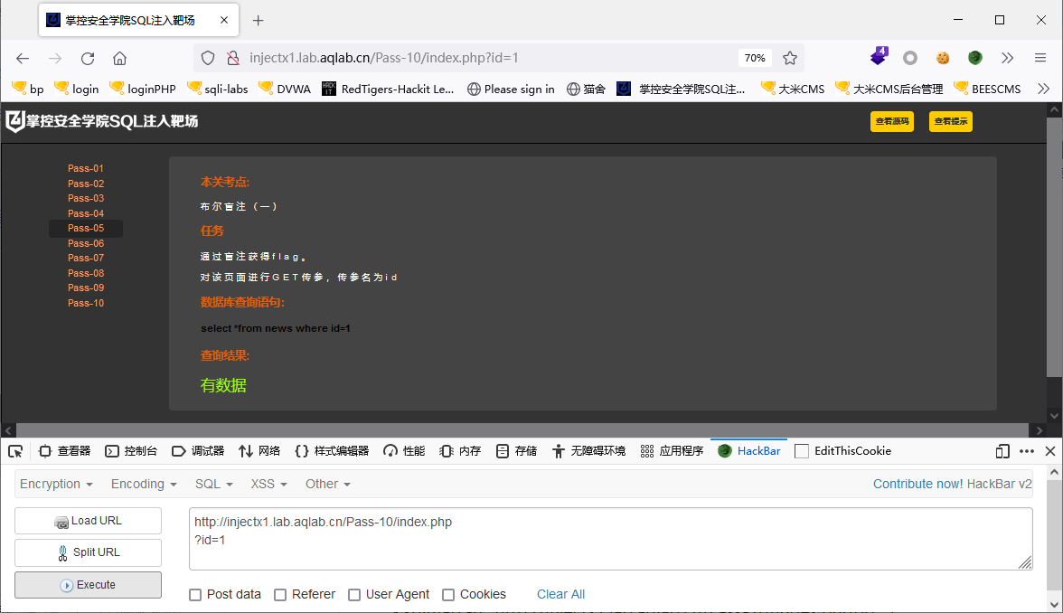Image resolution: width=1063 pixels, height=613 pixels.
Task: Go to the Pass-10 level link
Action: [86, 303]
